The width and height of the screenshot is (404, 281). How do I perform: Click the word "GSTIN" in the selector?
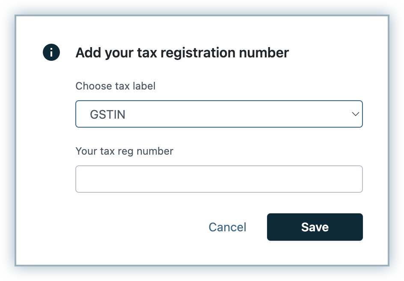click(x=107, y=114)
